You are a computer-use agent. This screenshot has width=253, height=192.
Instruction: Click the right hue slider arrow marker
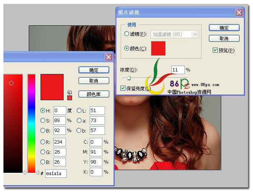(38, 172)
